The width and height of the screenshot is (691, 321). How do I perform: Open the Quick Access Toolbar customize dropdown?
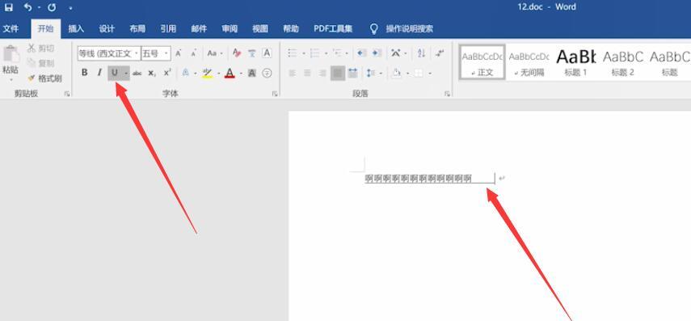[71, 8]
